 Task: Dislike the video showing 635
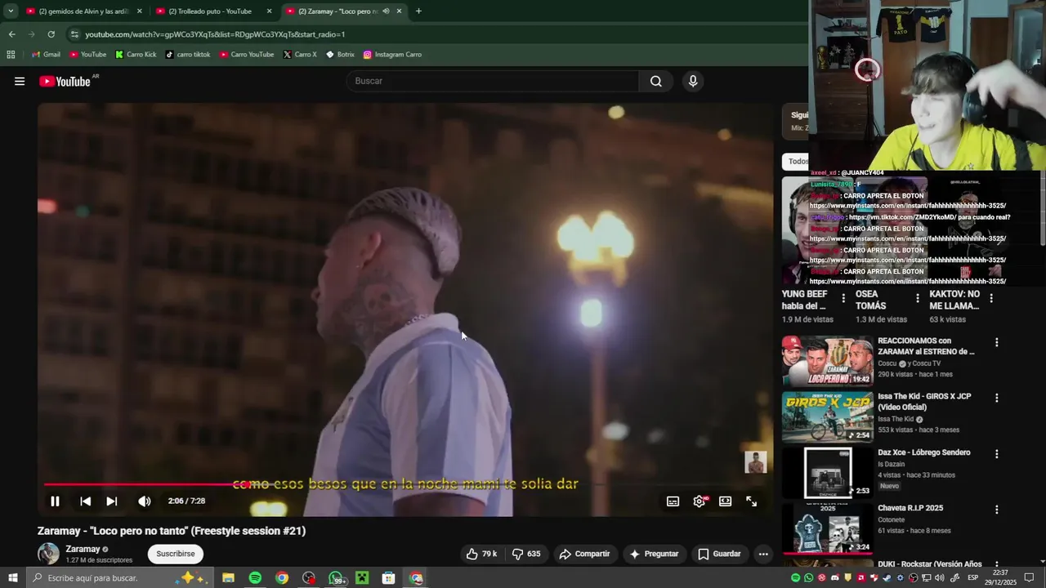click(525, 554)
